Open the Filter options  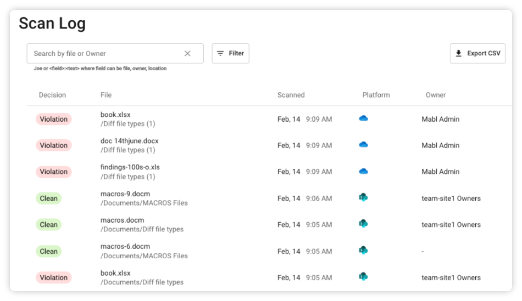[230, 54]
